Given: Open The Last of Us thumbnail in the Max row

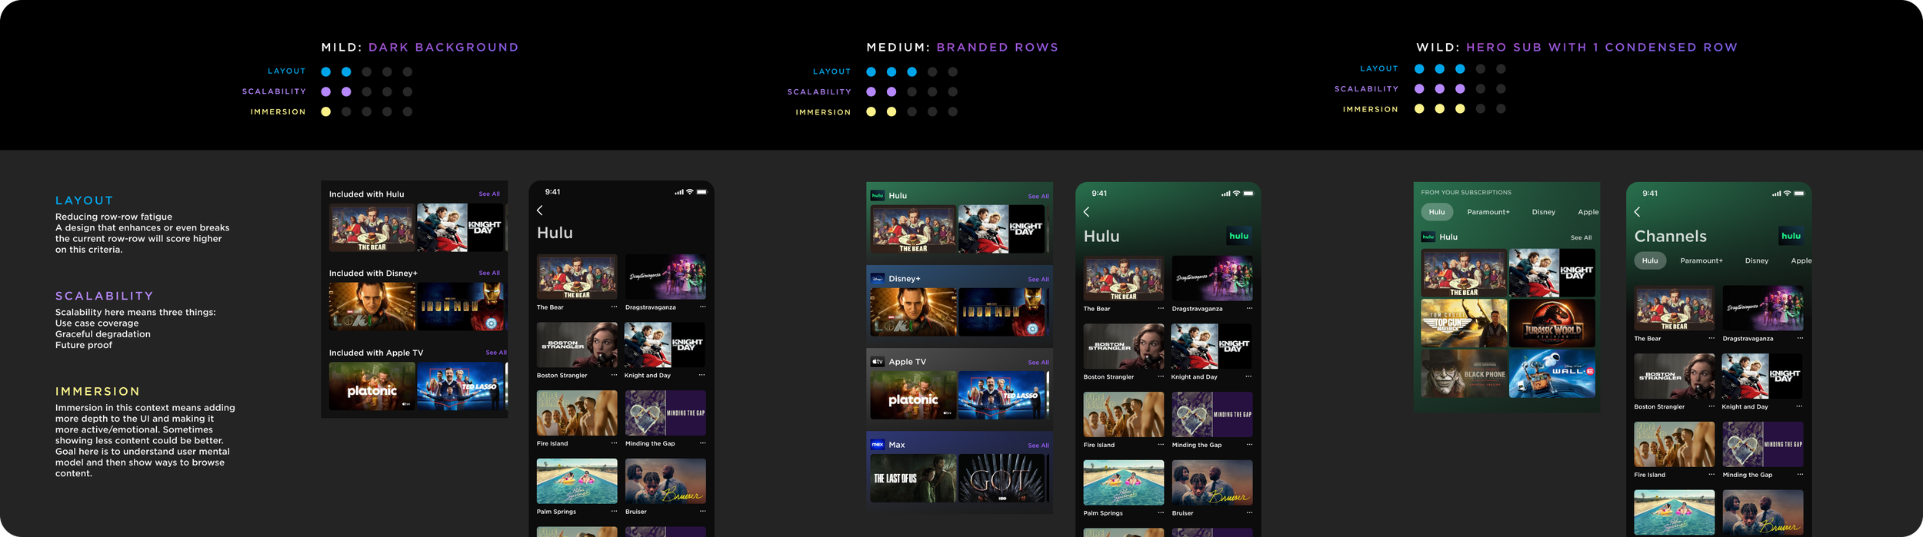Looking at the screenshot, I should [913, 478].
